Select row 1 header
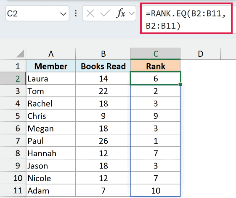 coord(13,66)
